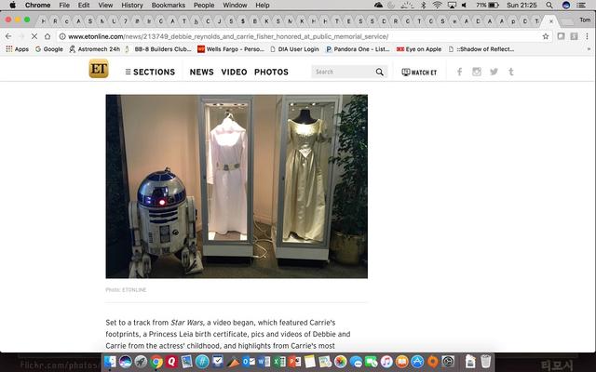Open the Bluetooth status menu

[x=424, y=5]
